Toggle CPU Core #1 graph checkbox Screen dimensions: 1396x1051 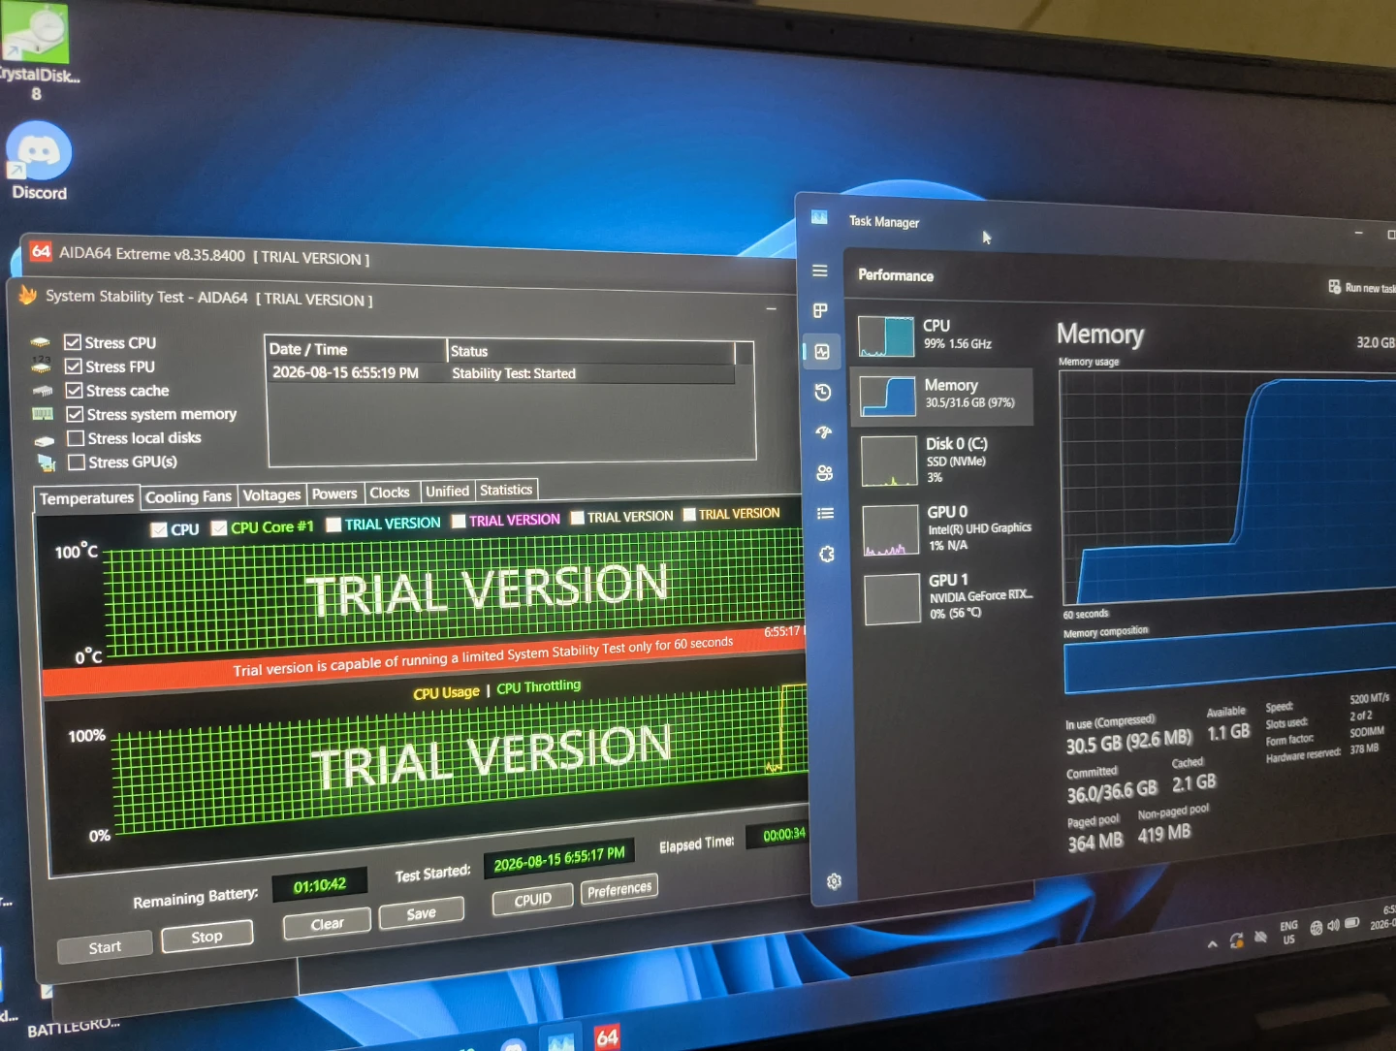click(219, 528)
